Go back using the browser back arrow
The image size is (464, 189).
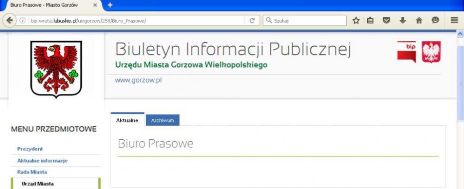click(9, 20)
